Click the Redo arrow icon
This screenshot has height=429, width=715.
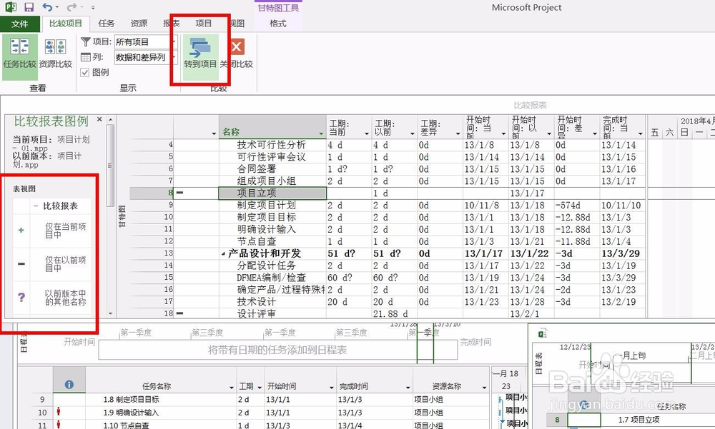click(71, 7)
